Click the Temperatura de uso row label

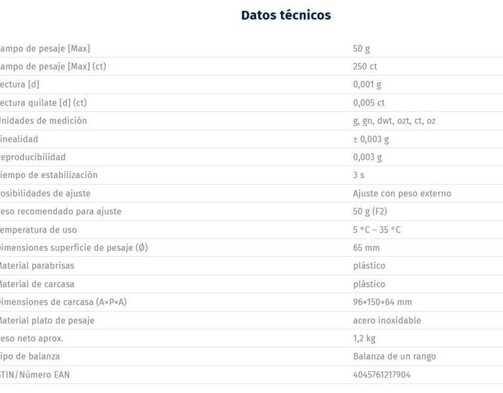point(38,230)
